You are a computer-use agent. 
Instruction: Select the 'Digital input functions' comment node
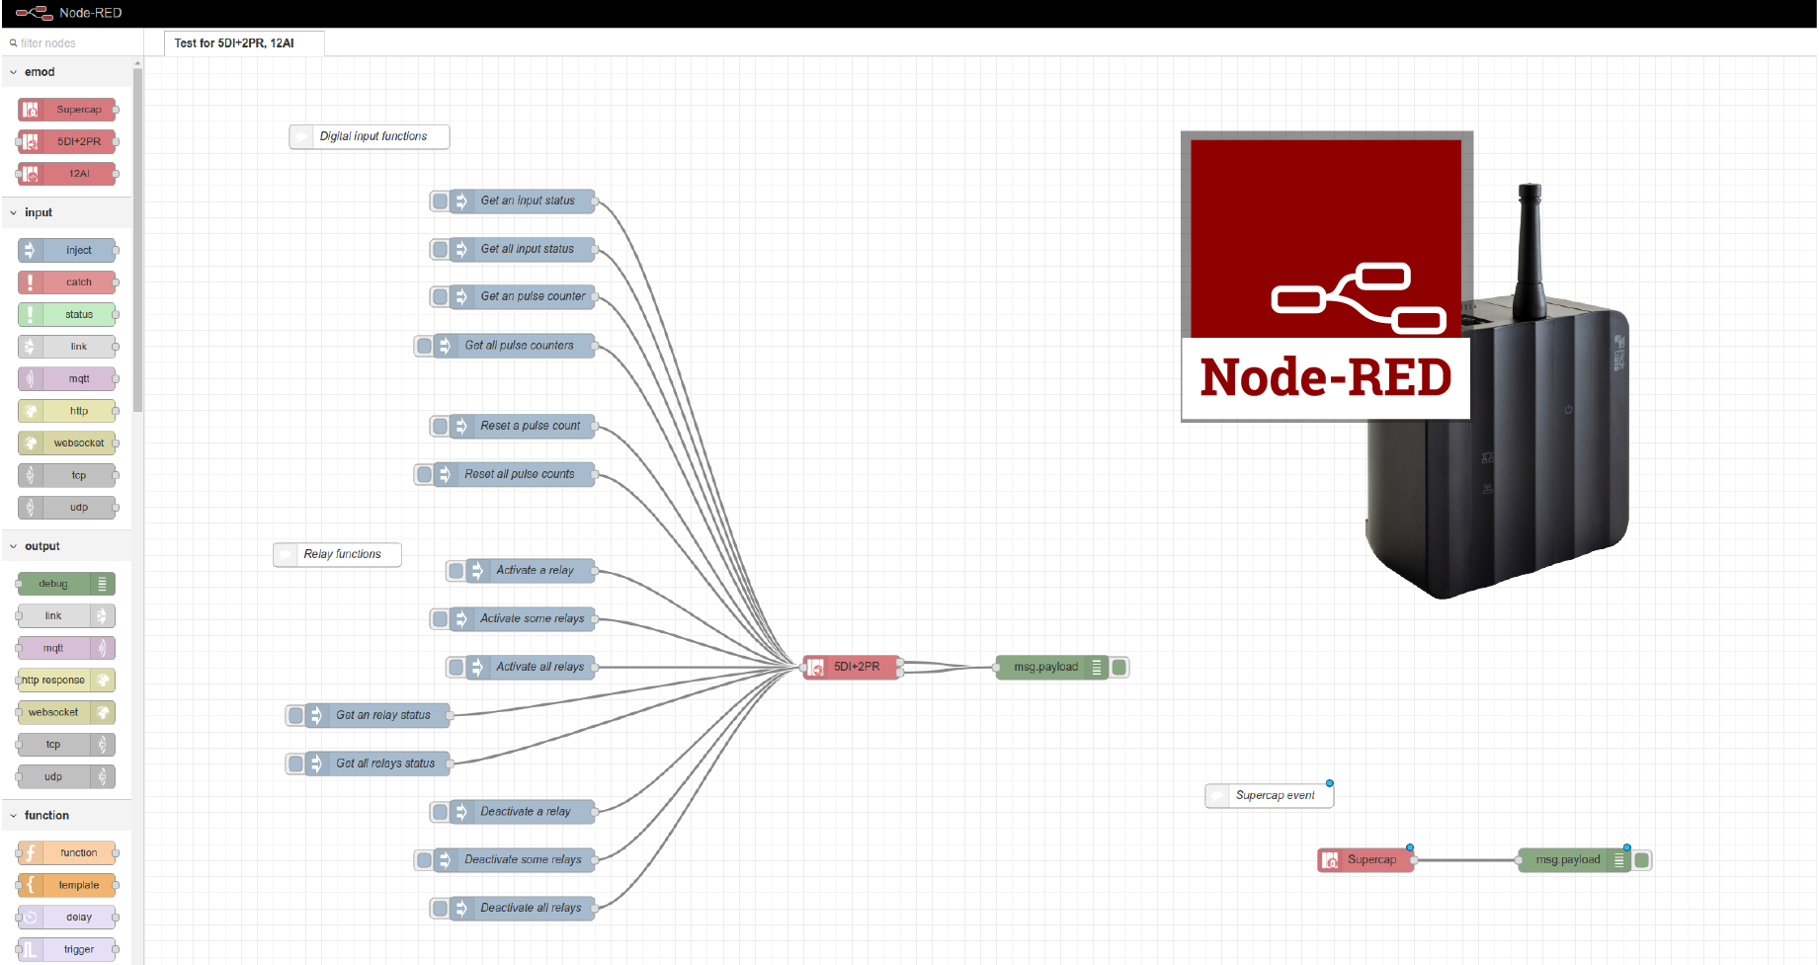coord(370,137)
